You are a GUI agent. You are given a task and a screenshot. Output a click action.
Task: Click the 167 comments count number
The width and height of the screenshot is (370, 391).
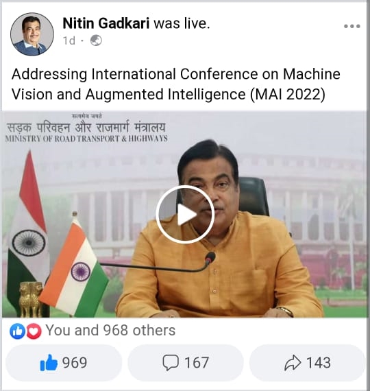pyautogui.click(x=197, y=363)
